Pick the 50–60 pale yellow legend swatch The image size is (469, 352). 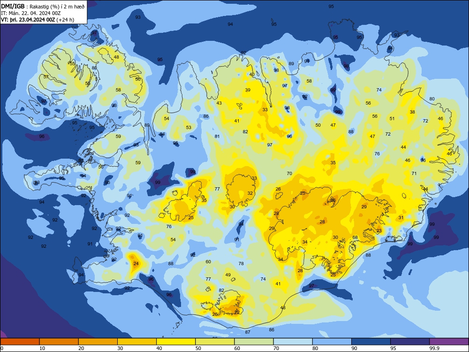(x=215, y=342)
